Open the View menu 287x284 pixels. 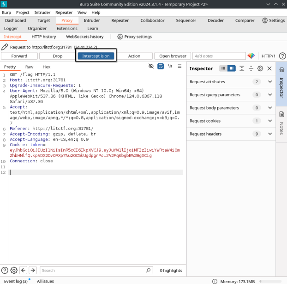pyautogui.click(x=82, y=12)
